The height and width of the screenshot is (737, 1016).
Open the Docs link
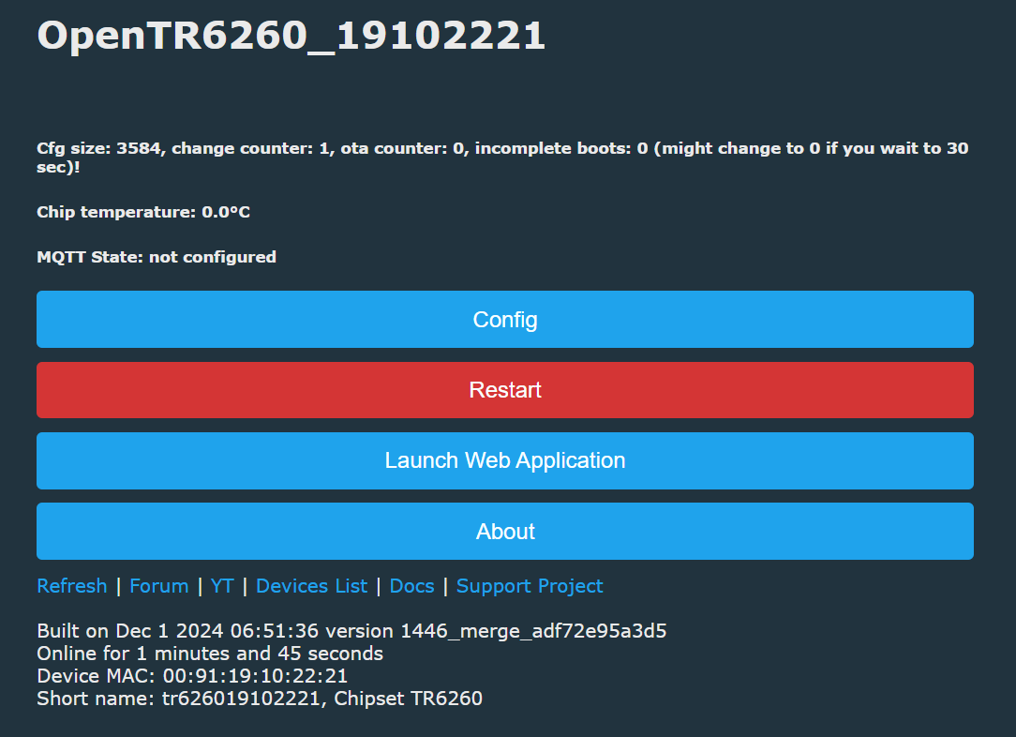(x=411, y=586)
